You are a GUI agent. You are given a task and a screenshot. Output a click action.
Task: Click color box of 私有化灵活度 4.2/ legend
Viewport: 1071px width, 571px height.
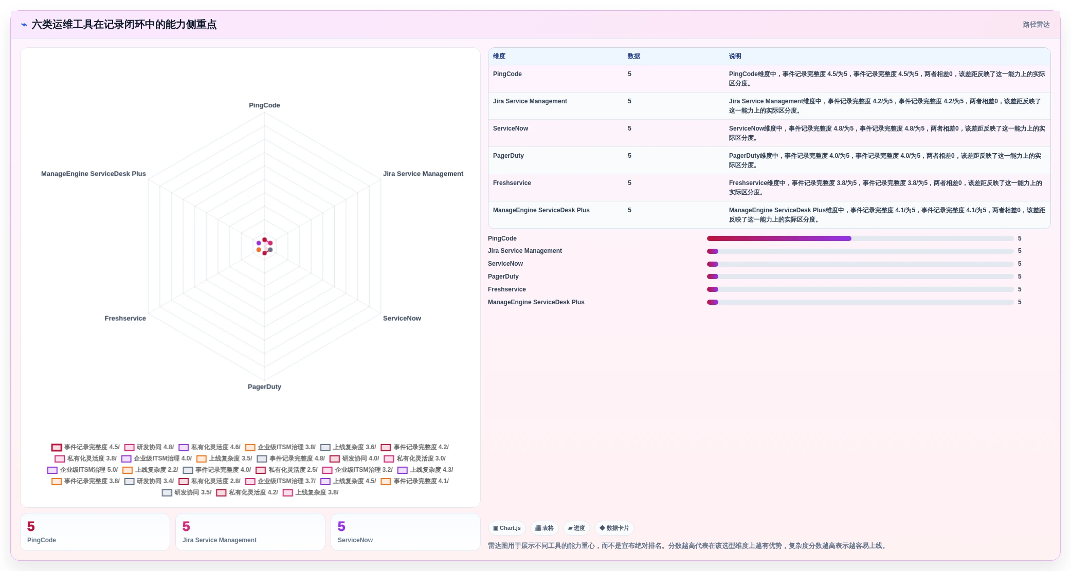222,493
